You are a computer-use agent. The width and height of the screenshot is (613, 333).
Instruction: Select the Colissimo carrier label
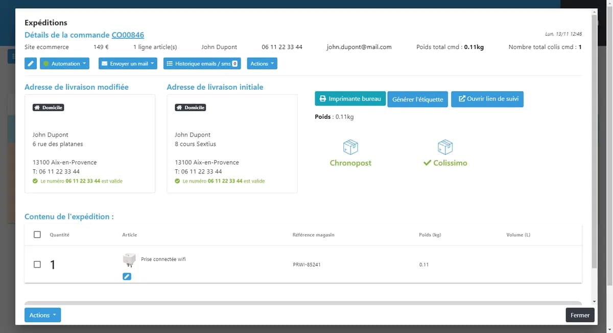[445, 163]
